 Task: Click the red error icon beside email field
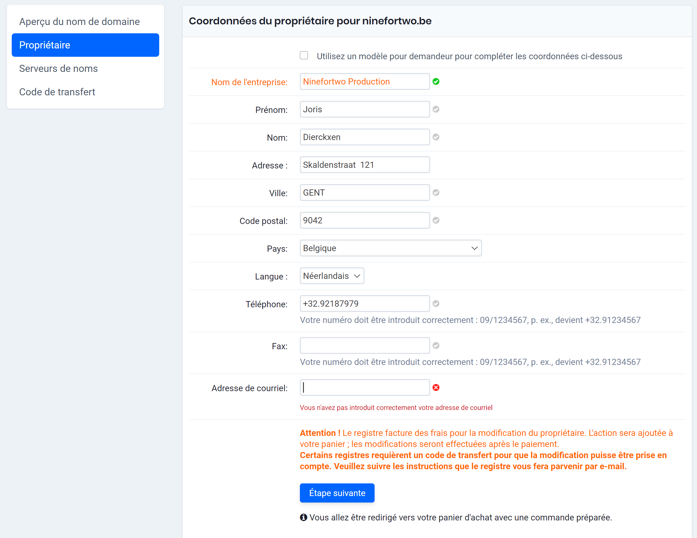coord(436,387)
